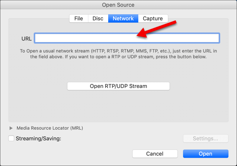Click the Open Source title bar
Image resolution: width=237 pixels, height=166 pixels.
tap(118, 5)
